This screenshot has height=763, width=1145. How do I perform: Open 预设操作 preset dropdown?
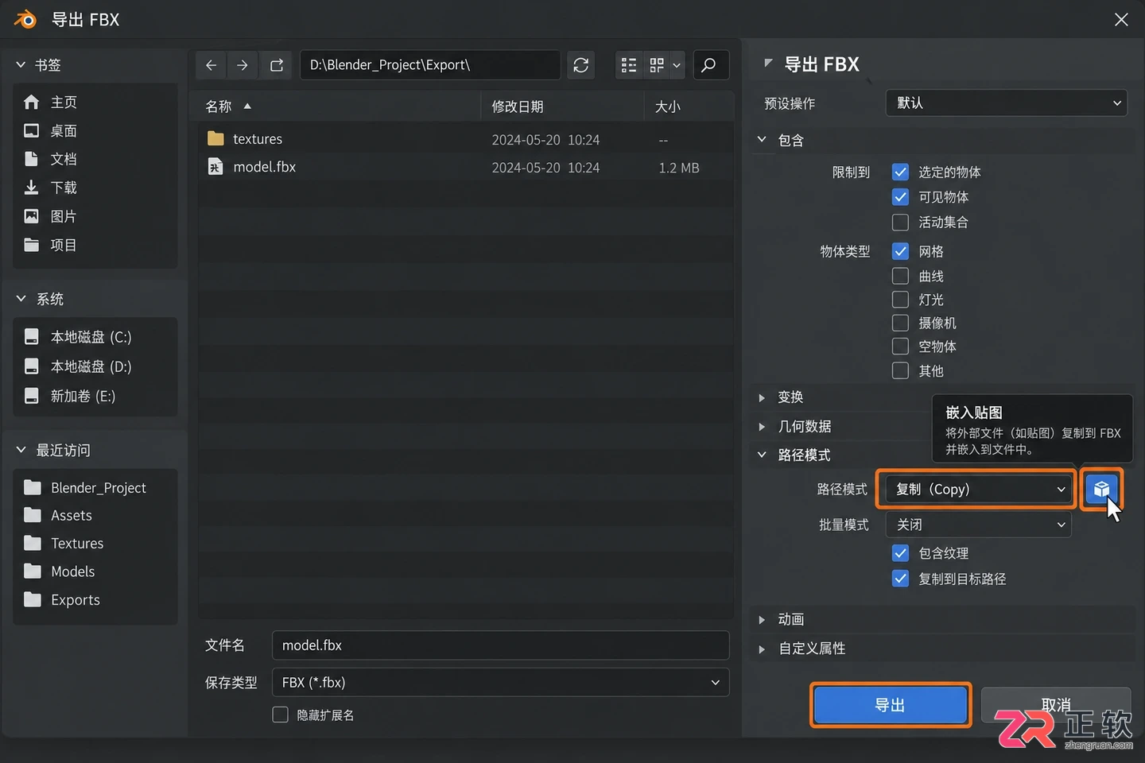1007,103
